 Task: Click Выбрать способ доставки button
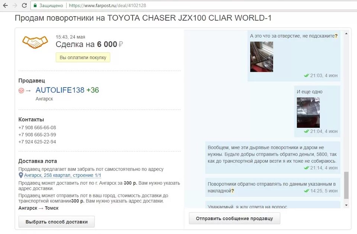click(x=57, y=222)
